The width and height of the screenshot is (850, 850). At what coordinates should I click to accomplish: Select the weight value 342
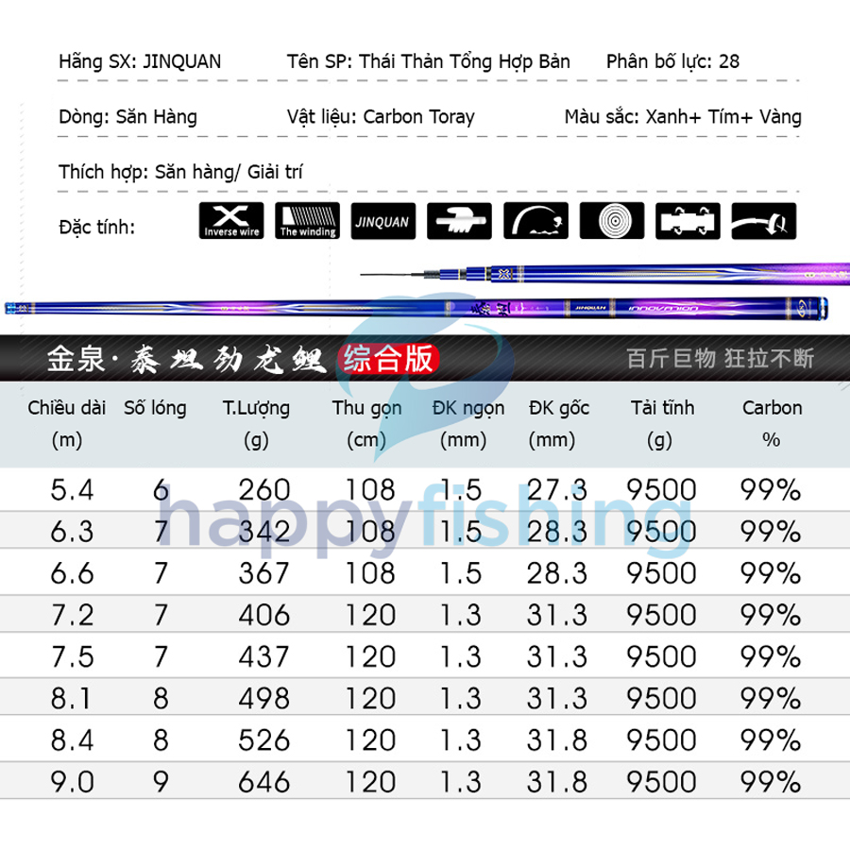264,532
